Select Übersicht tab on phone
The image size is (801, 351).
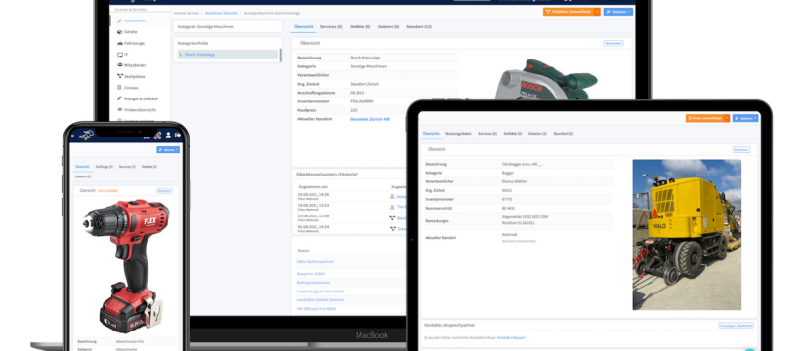pos(83,167)
